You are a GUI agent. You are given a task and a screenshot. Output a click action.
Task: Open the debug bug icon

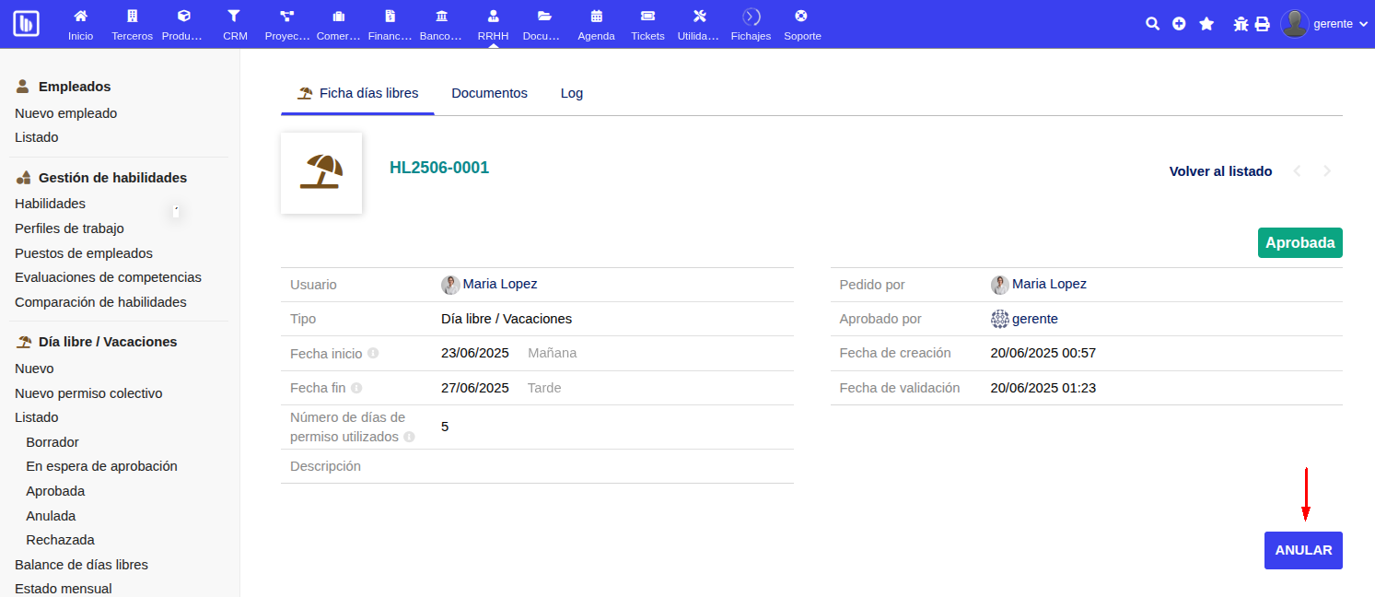(1240, 23)
